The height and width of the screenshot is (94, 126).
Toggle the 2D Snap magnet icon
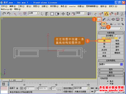click(101, 14)
